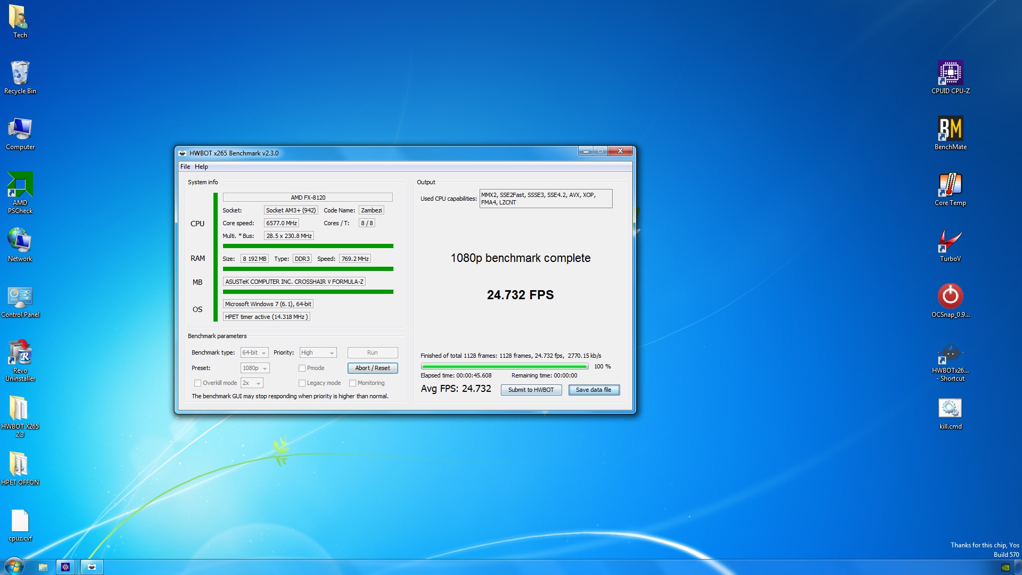Open Windows Explorer from the taskbar

[x=43, y=567]
